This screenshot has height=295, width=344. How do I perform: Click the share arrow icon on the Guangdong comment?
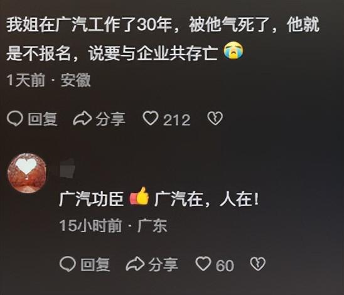coord(135,264)
